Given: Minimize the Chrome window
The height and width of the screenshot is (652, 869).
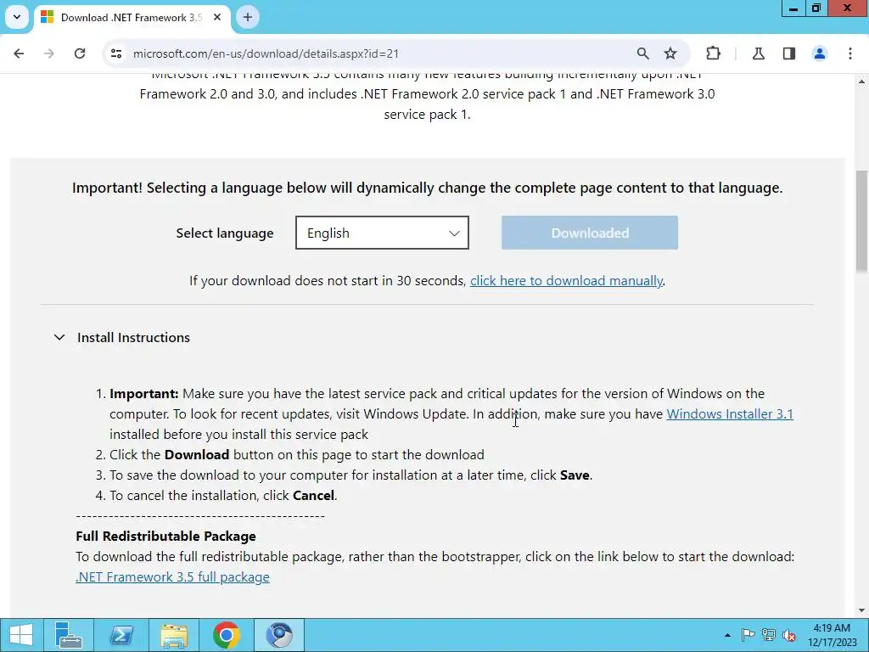Looking at the screenshot, I should click(793, 8).
